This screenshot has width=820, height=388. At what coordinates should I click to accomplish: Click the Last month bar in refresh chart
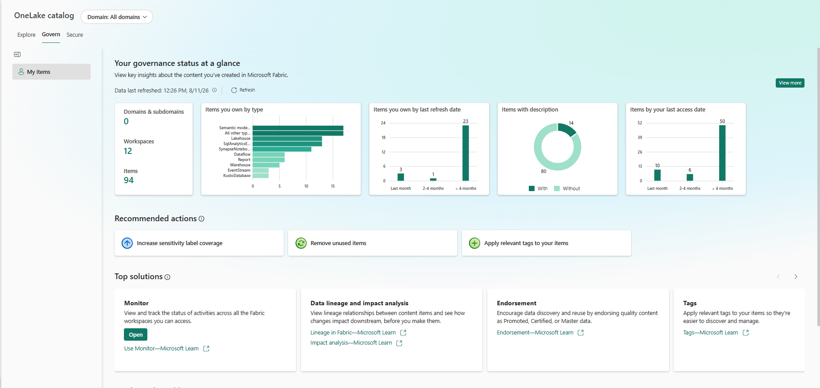[401, 177]
